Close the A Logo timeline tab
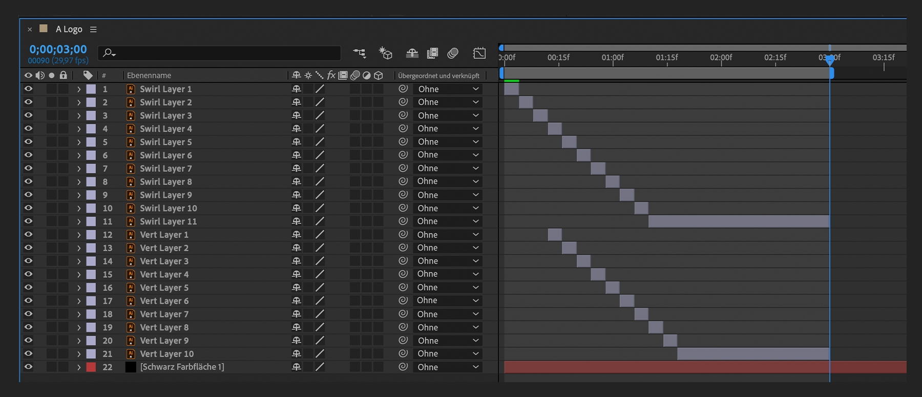The width and height of the screenshot is (922, 397). [x=30, y=30]
